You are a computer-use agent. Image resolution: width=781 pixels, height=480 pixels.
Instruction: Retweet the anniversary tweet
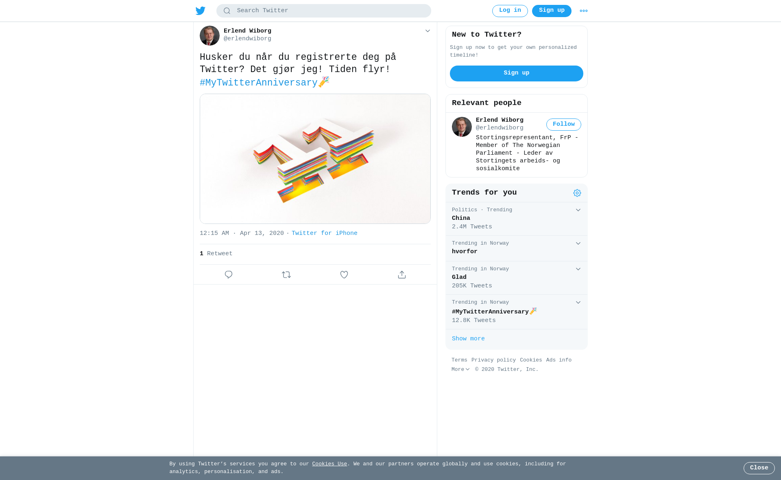point(286,275)
